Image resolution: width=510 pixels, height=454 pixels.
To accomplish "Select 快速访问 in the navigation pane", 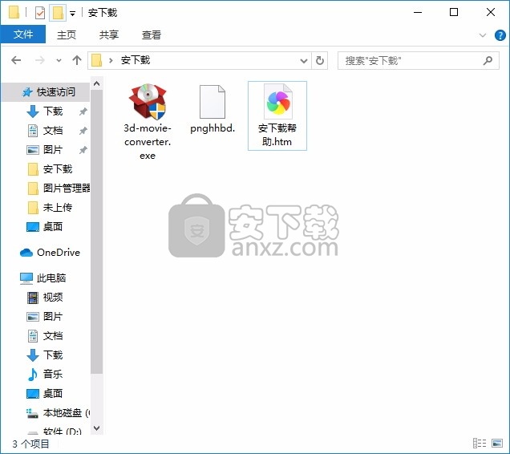I will (46, 92).
